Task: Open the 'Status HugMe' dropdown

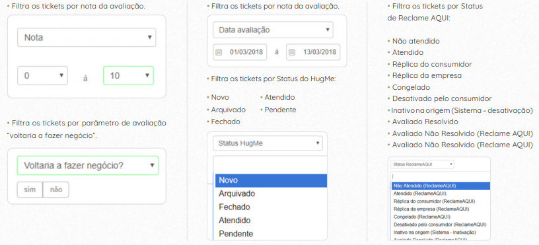Action: coord(268,143)
